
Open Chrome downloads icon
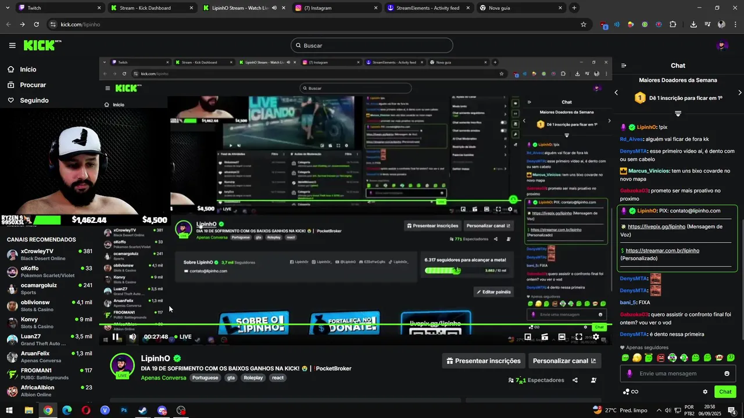click(x=693, y=24)
